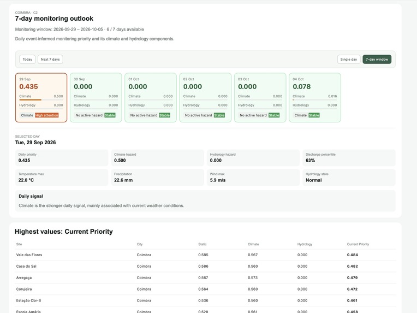Click the Precipitation 22.6 mm tile
417x313 pixels.
point(157,178)
